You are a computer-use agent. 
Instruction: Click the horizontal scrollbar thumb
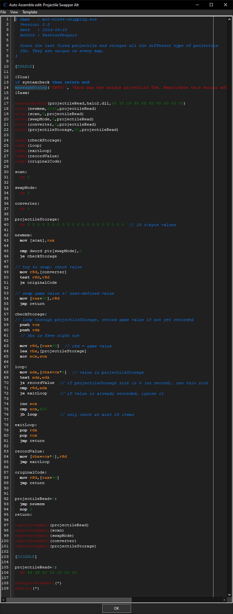click(x=69, y=600)
